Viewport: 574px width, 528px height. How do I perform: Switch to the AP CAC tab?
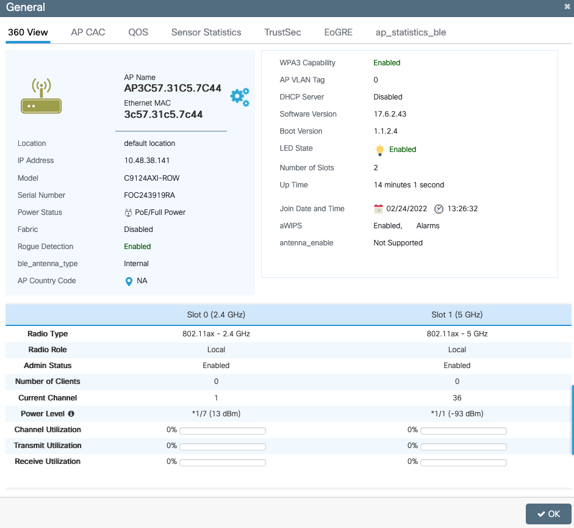[88, 32]
